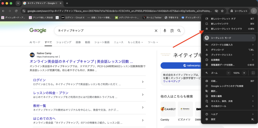This screenshot has height=128, width=258.
Task: Open ホーム / Twitter bookmark
Action: [152, 17]
